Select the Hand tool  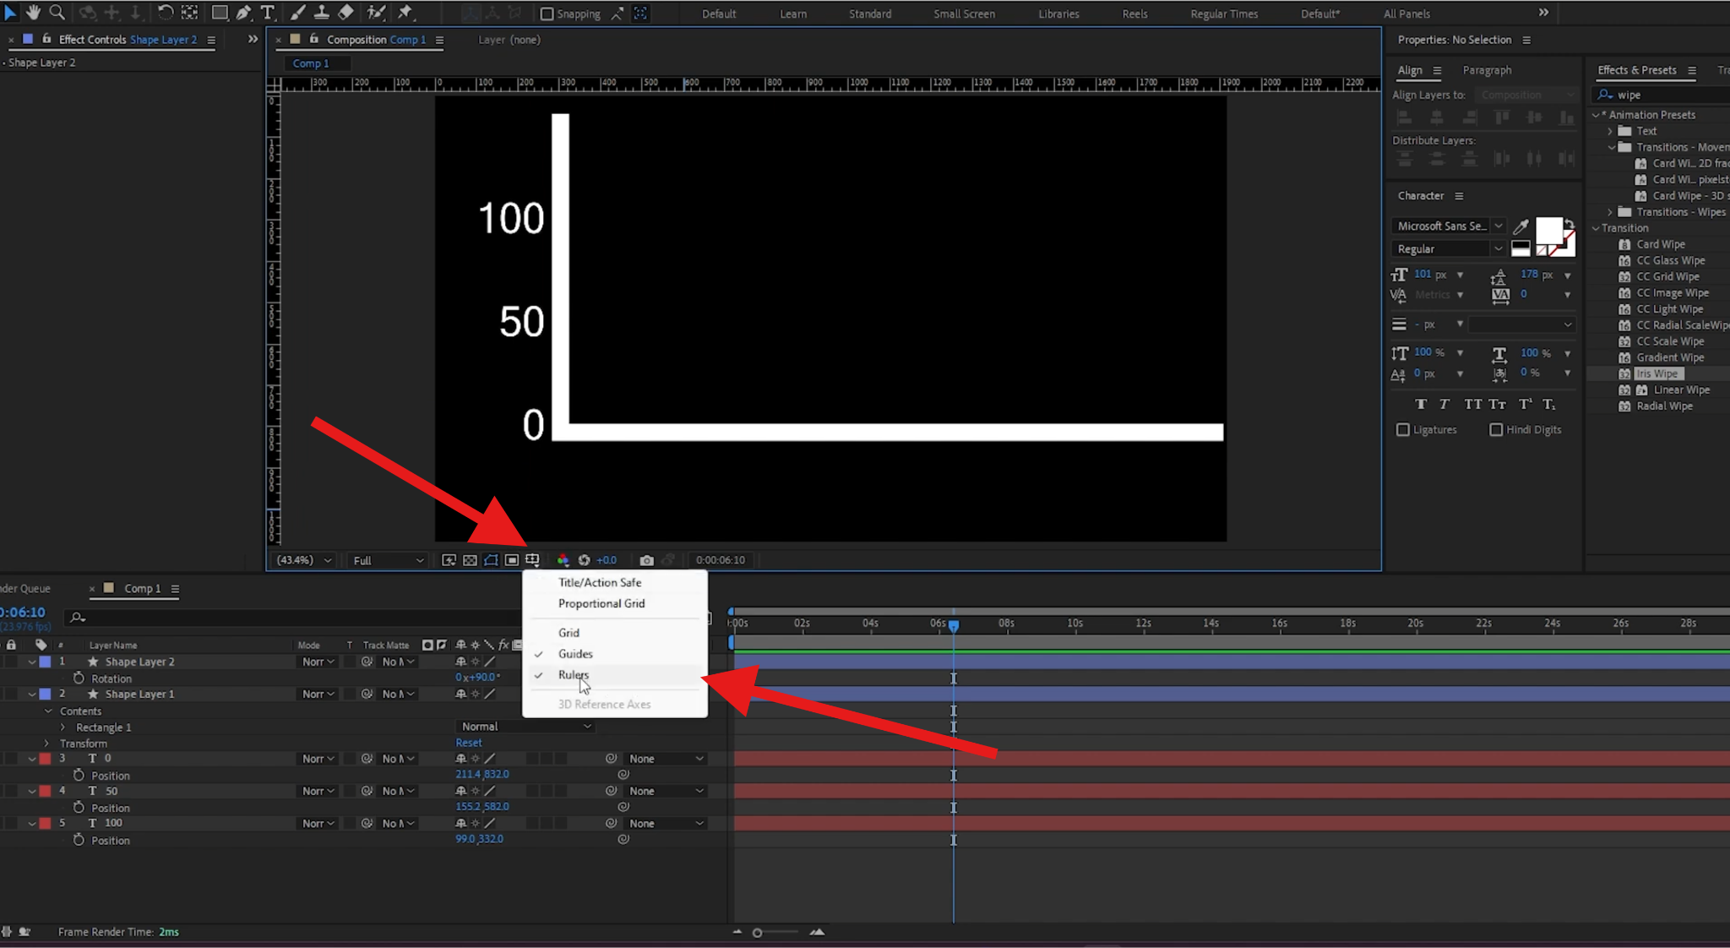coord(34,13)
